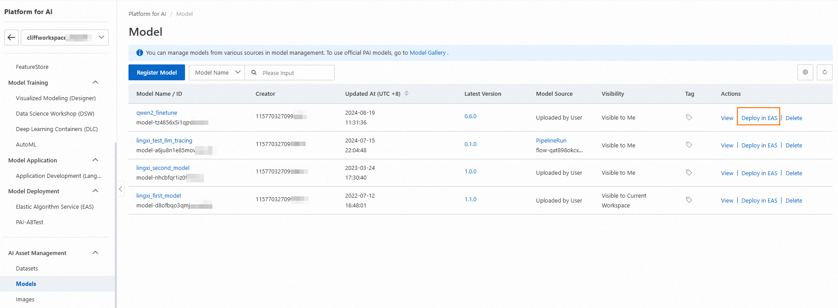Open Application Development (Lang...) item
The width and height of the screenshot is (838, 308).
[58, 176]
